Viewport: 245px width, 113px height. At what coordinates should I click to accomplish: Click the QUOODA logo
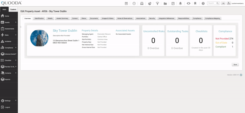[11, 3]
